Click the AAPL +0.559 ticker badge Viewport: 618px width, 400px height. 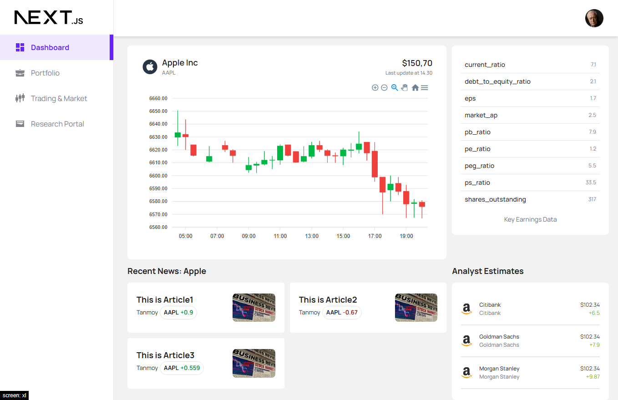182,368
